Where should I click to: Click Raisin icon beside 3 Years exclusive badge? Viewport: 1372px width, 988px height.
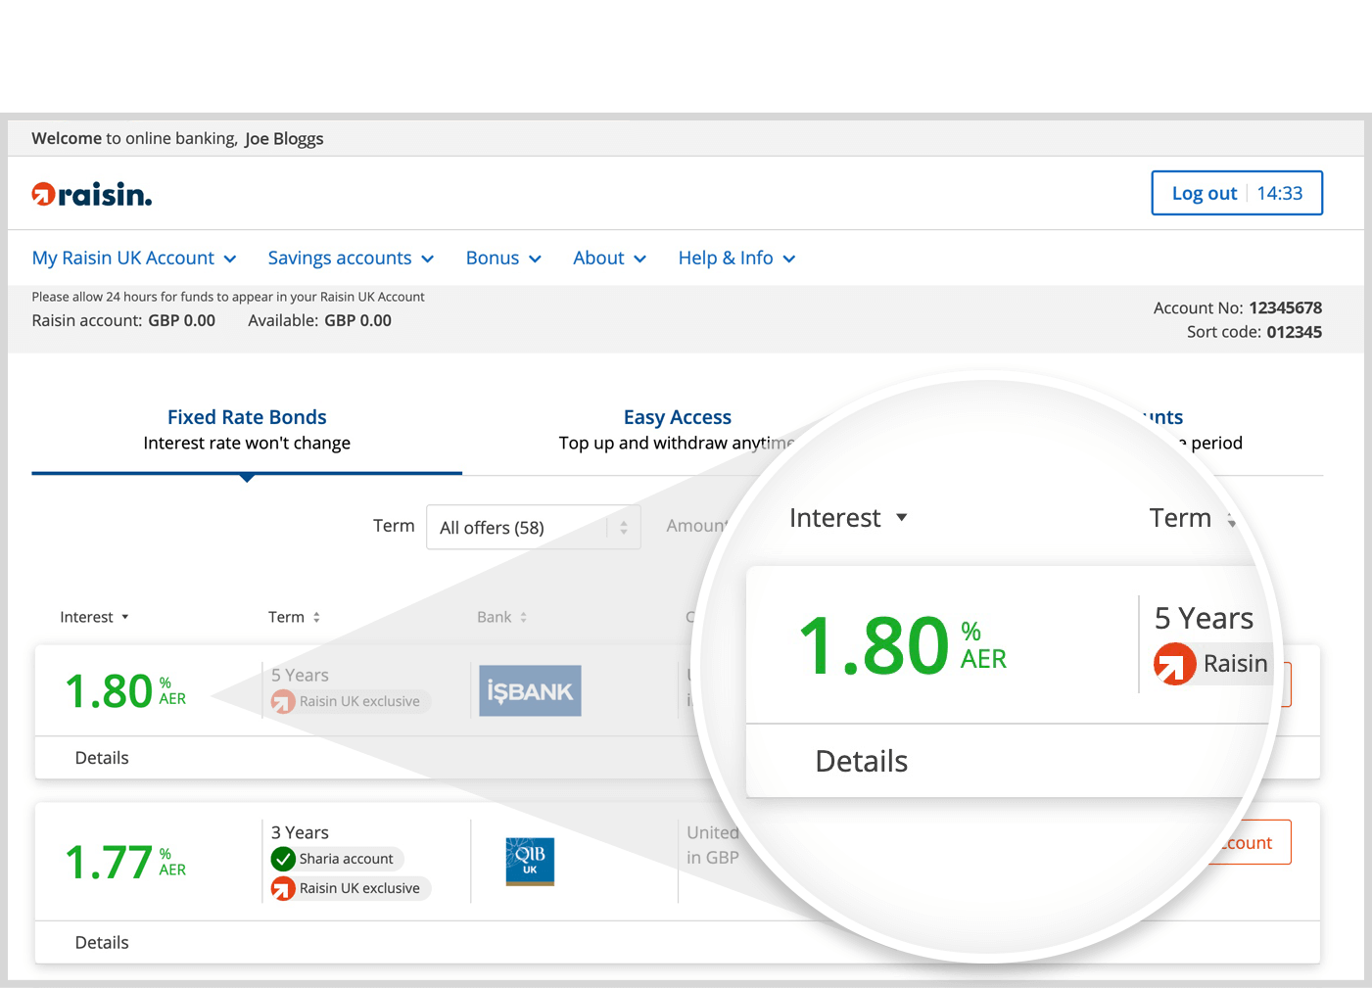(283, 888)
